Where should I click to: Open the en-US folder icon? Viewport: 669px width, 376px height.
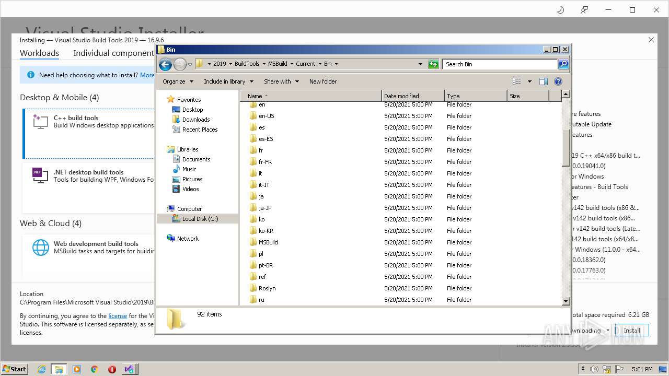[253, 116]
